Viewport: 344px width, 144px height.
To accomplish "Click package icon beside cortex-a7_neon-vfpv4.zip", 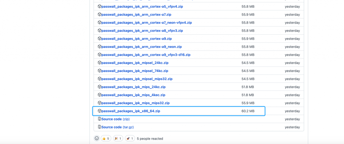I will 99,23.
